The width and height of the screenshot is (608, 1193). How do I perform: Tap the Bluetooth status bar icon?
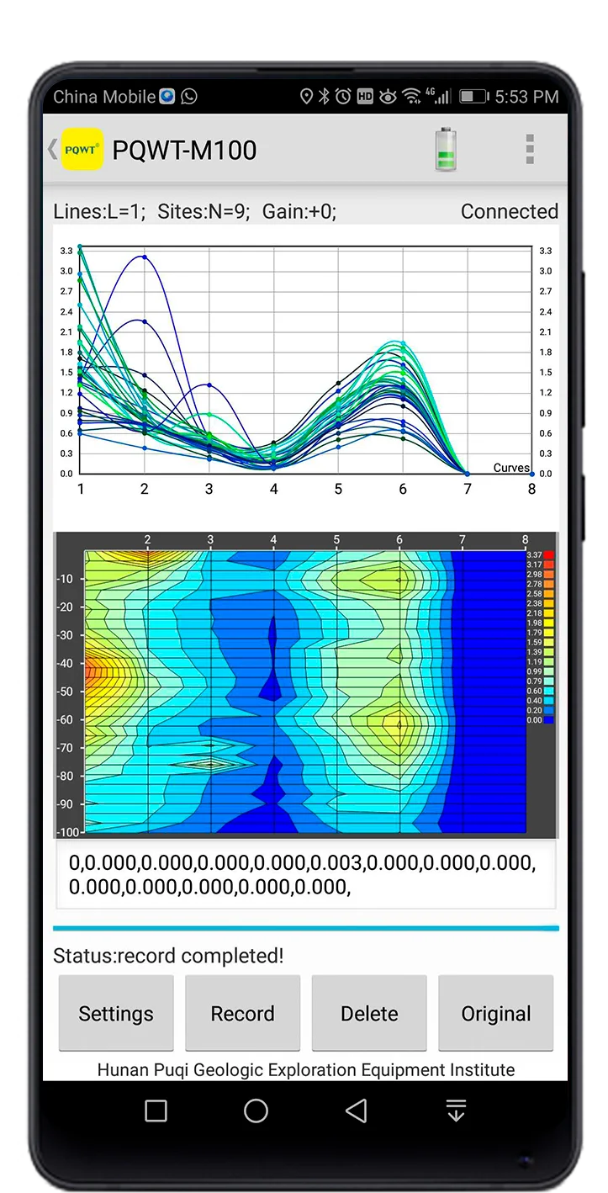[x=324, y=97]
